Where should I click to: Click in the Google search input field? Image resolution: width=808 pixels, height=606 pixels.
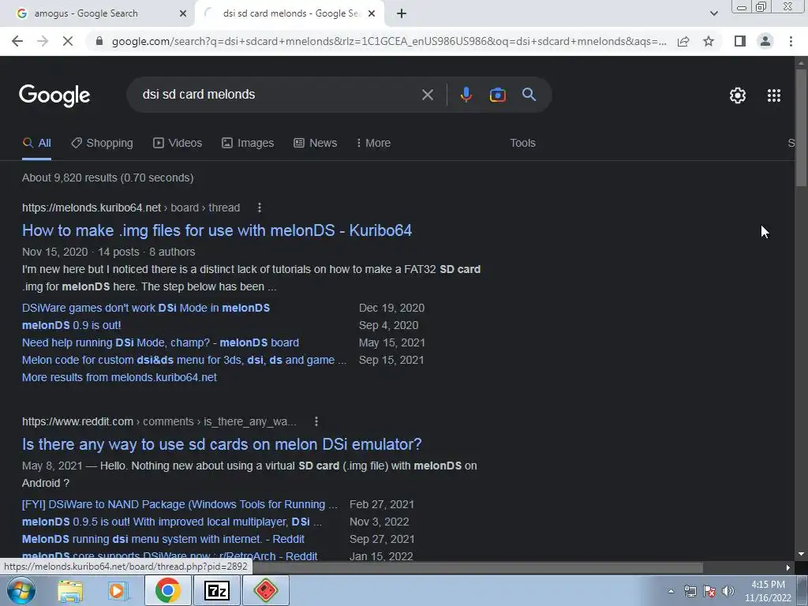coord(279,95)
